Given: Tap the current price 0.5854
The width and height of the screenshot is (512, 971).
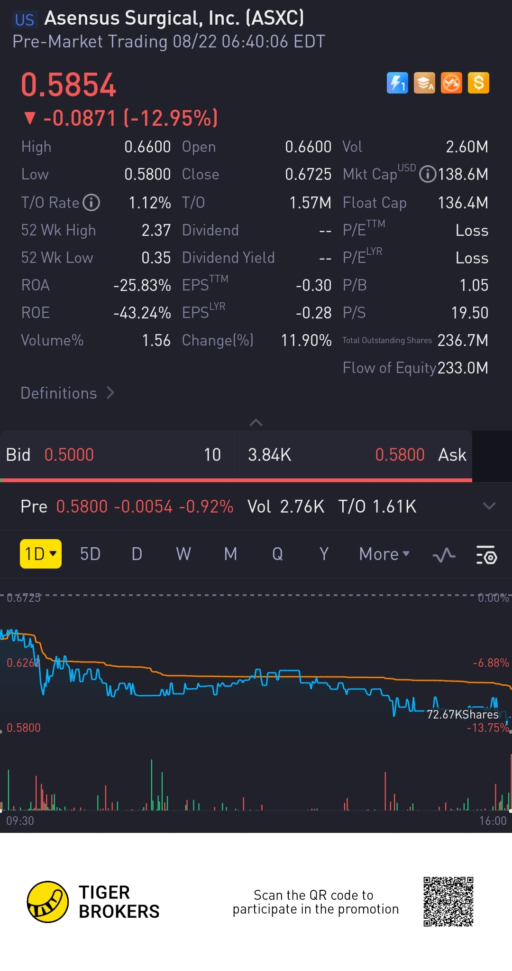Looking at the screenshot, I should tap(69, 85).
